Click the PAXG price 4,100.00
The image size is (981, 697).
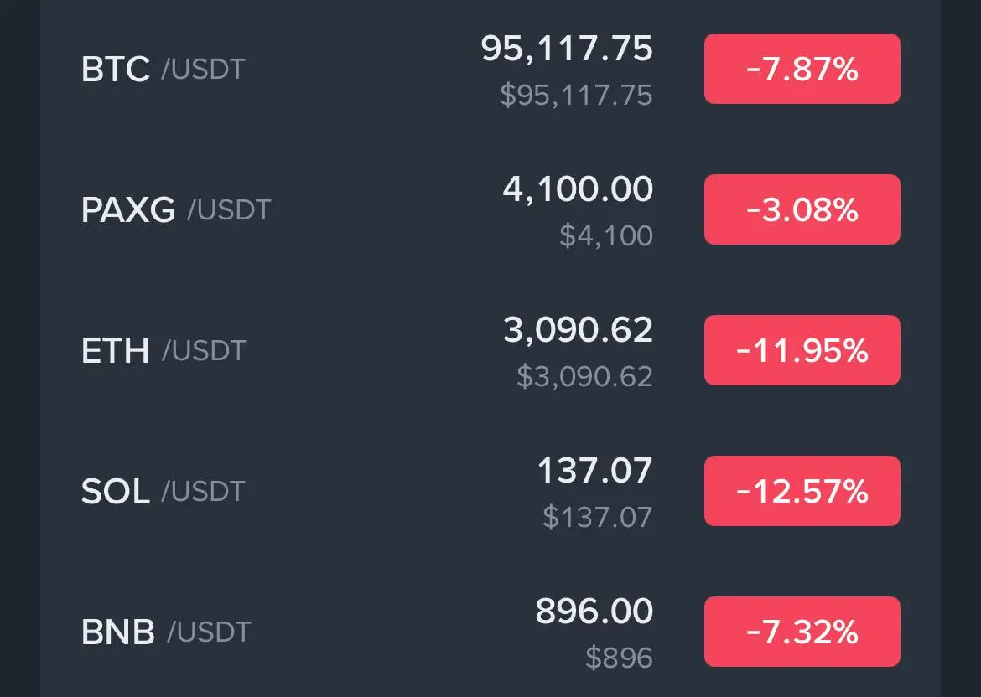578,189
